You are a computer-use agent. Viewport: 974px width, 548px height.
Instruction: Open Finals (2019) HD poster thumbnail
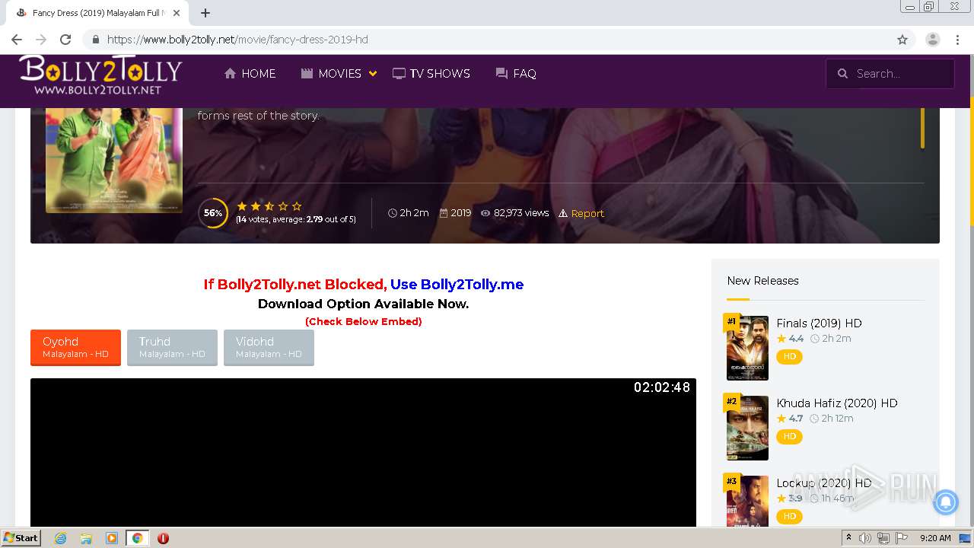747,348
